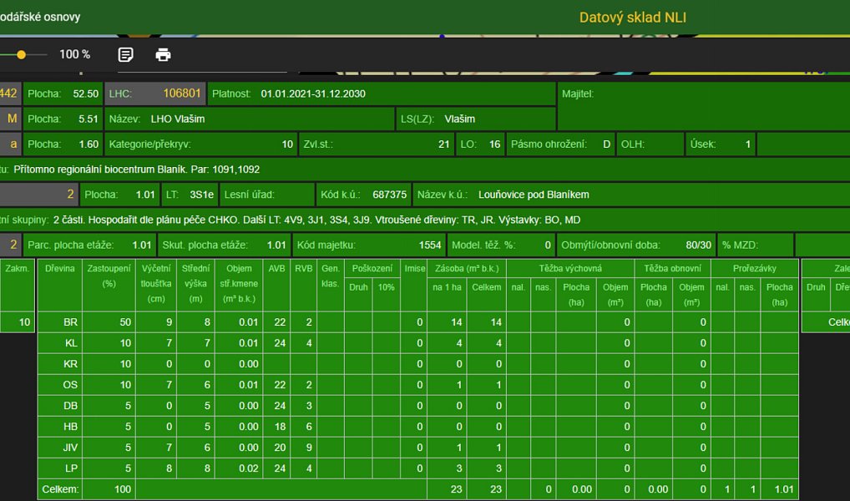850x501 pixels.
Task: Click the Těžba výchovná header
Action: tap(570, 268)
